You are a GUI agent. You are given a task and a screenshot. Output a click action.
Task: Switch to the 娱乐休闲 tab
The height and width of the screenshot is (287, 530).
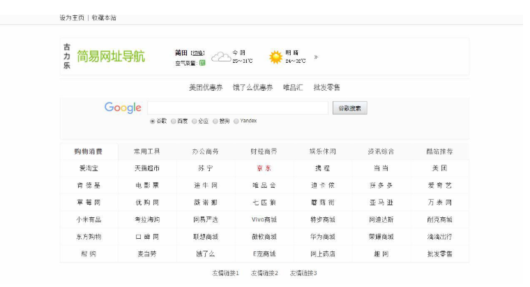pyautogui.click(x=323, y=152)
